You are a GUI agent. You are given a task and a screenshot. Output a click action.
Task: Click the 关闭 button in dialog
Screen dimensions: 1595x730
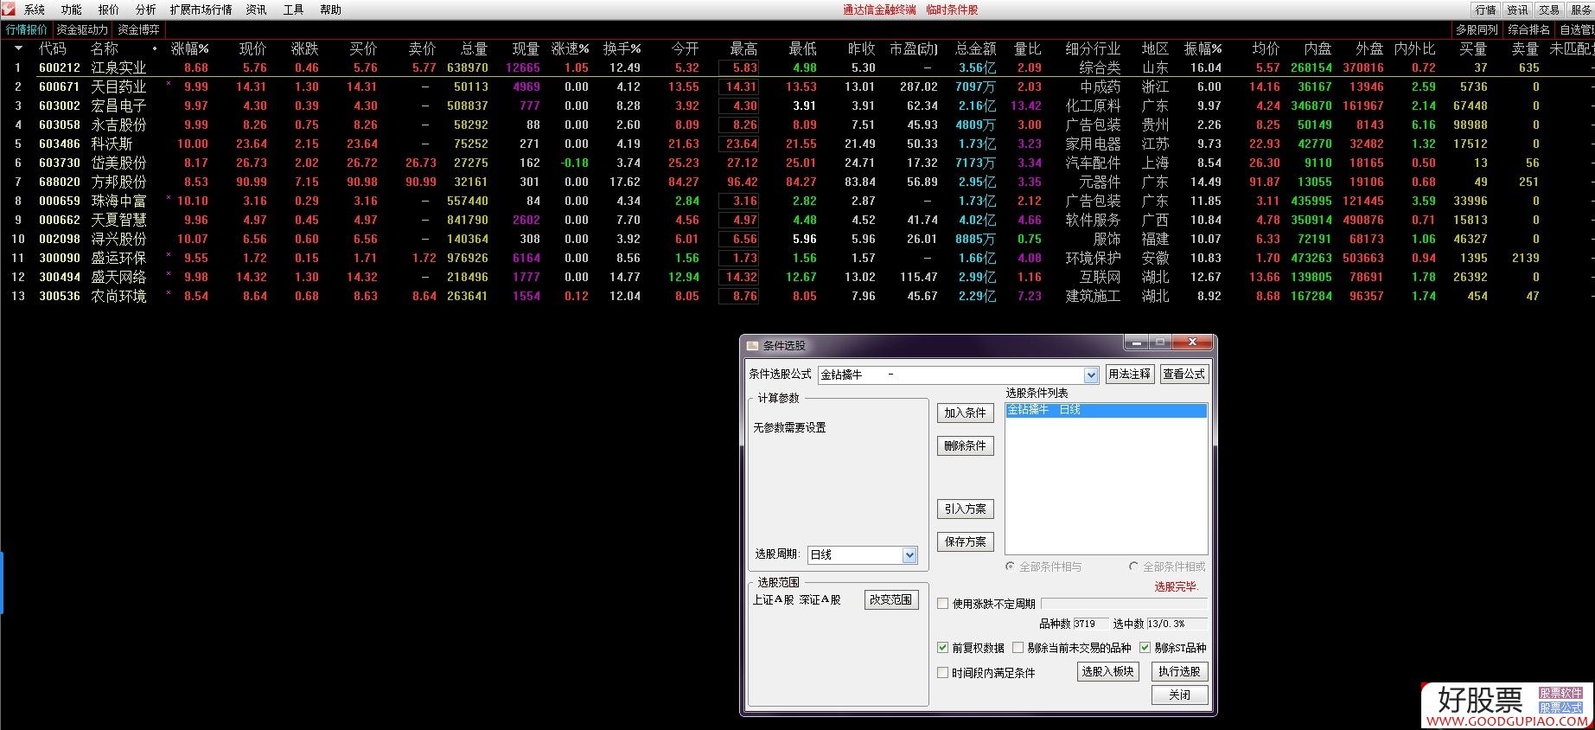coord(1179,695)
